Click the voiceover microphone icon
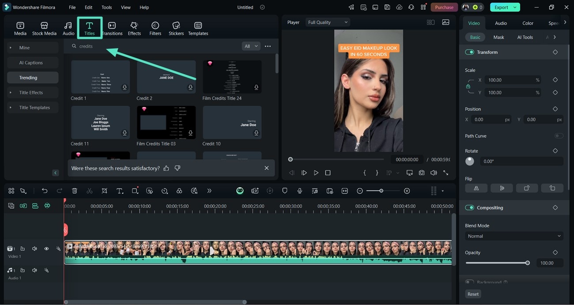 300,191
